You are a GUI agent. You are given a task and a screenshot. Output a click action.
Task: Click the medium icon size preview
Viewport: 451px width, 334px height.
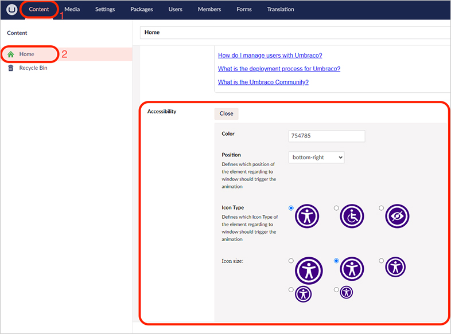click(395, 267)
